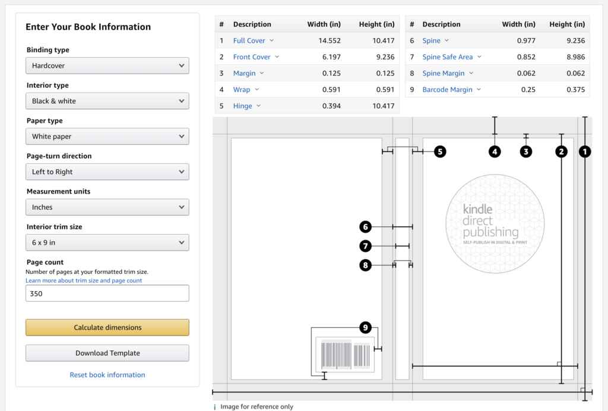Viewport: 608px width, 411px height.
Task: Expand the Spine Safe Area description
Action: tap(452, 57)
